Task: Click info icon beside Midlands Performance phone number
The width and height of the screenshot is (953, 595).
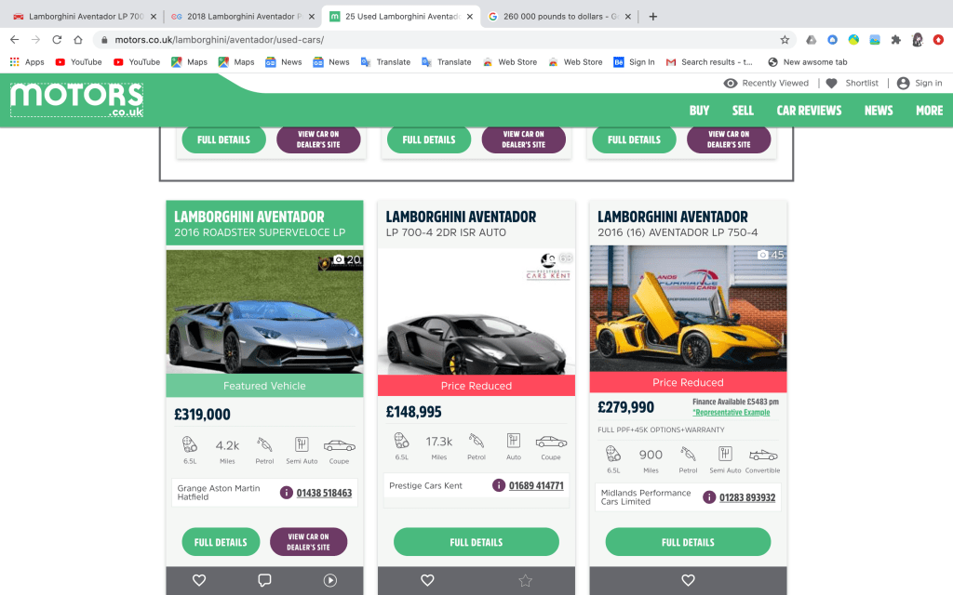Action: tap(709, 497)
